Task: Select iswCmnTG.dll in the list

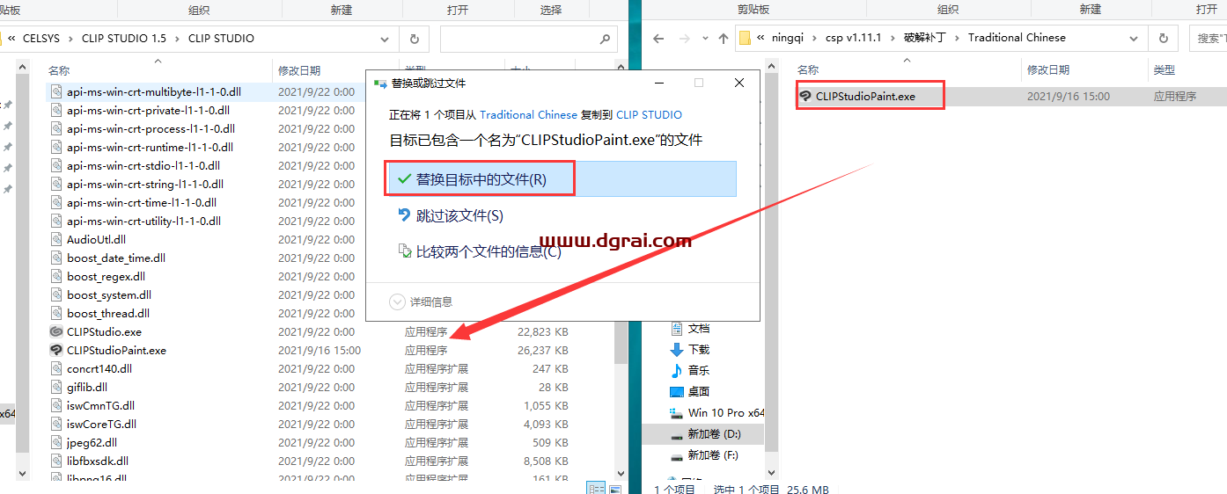Action: (x=100, y=406)
